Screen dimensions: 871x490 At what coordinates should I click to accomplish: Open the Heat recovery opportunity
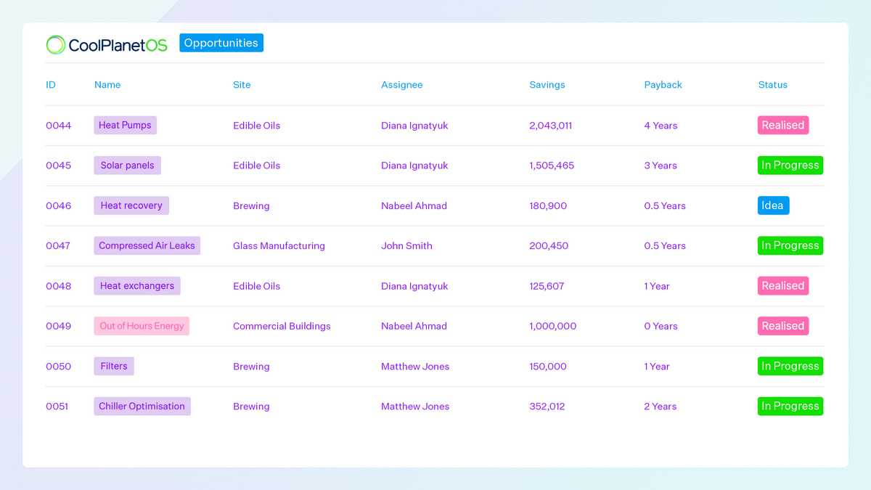pyautogui.click(x=131, y=205)
